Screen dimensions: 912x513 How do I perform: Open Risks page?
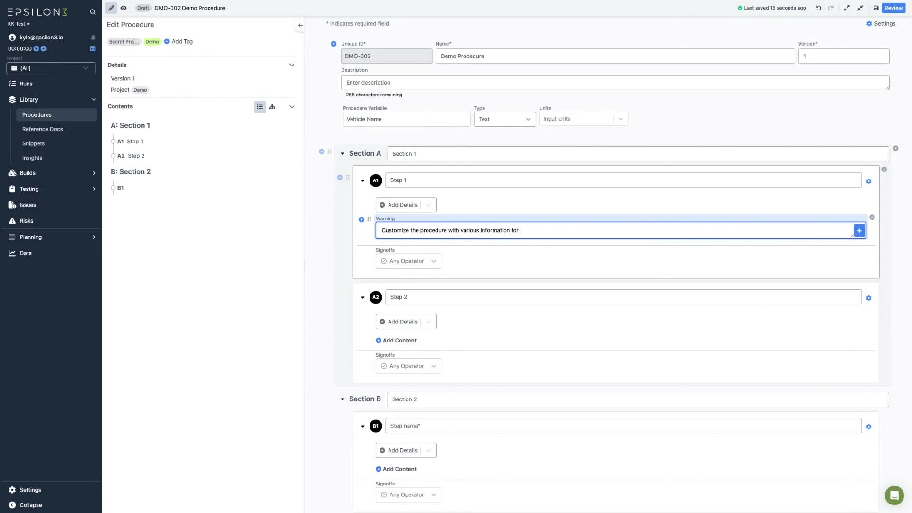27,221
